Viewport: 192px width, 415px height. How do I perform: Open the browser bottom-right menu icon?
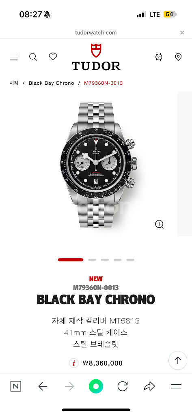coord(176,386)
